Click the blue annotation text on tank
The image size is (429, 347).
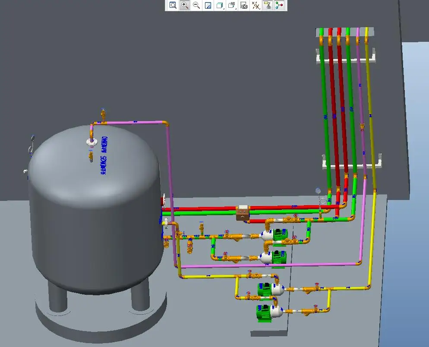pyautogui.click(x=104, y=155)
